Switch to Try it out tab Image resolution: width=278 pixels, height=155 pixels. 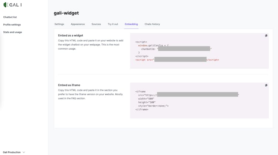113,24
